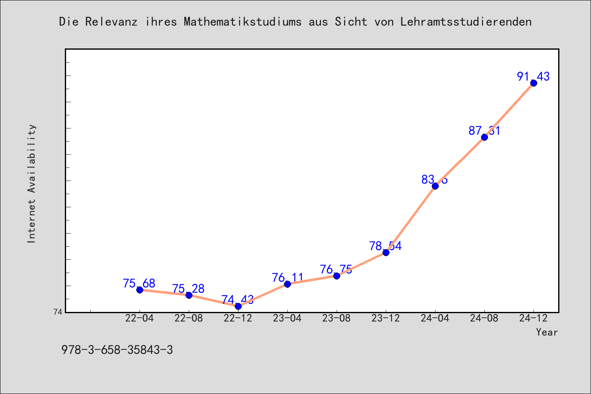
Task: Select the data point at 23-12
Action: (386, 252)
